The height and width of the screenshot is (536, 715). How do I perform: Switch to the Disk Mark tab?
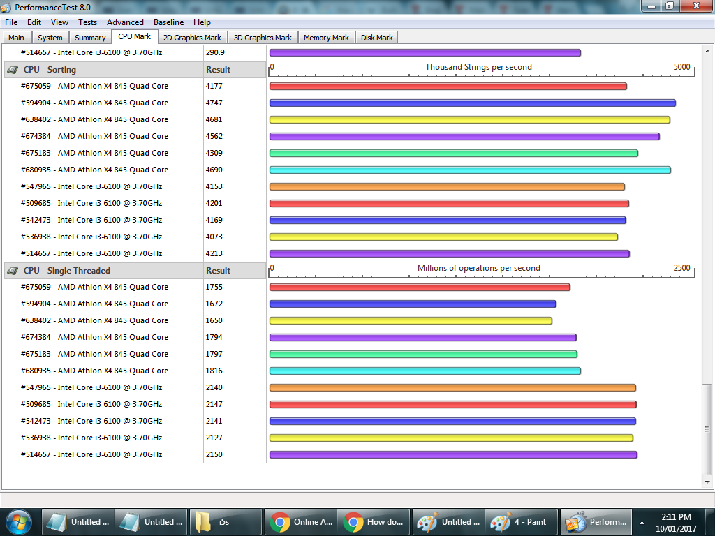(376, 38)
